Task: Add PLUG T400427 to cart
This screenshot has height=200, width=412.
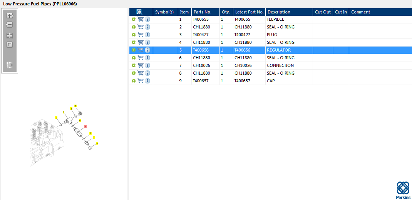Action: [141, 35]
